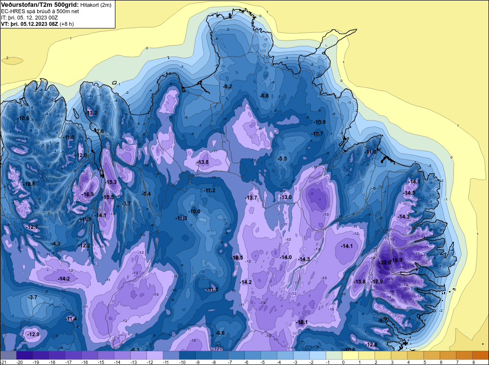Pick the legend swatch between 7 and 8
The width and height of the screenshot is (489, 365).
click(x=465, y=355)
